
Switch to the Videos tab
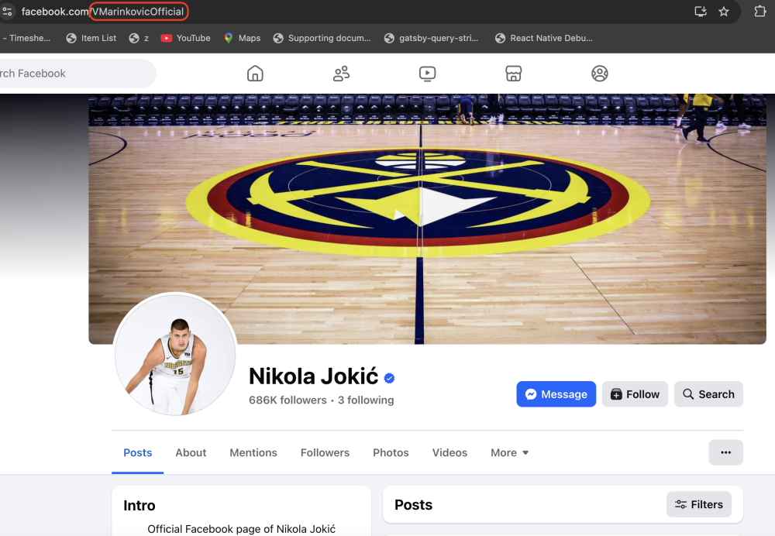(449, 452)
